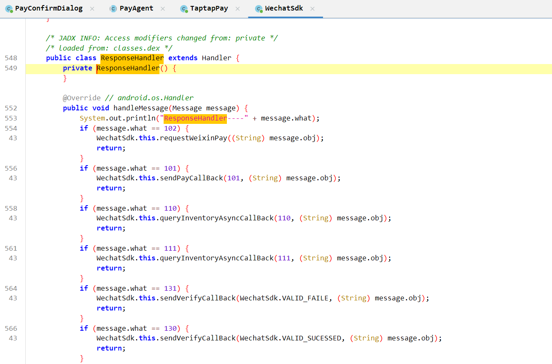Click the TaptapPay class icon
The height and width of the screenshot is (364, 552).
[183, 9]
